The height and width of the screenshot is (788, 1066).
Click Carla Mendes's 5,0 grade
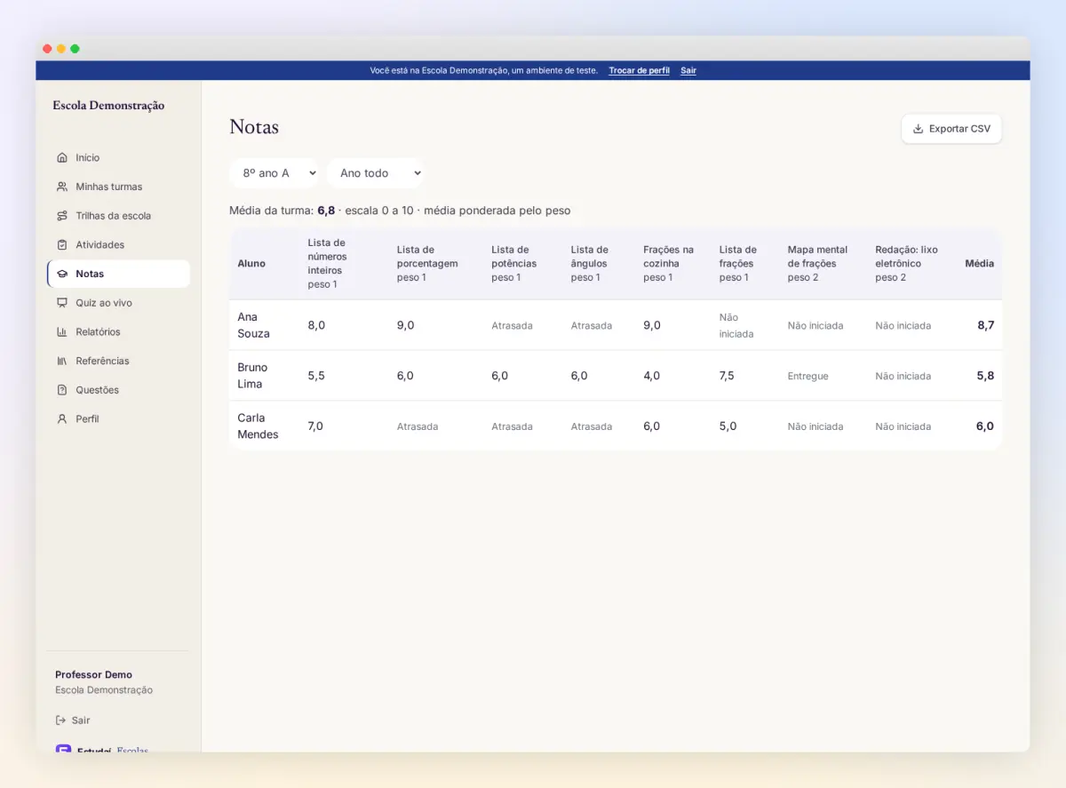pos(728,426)
